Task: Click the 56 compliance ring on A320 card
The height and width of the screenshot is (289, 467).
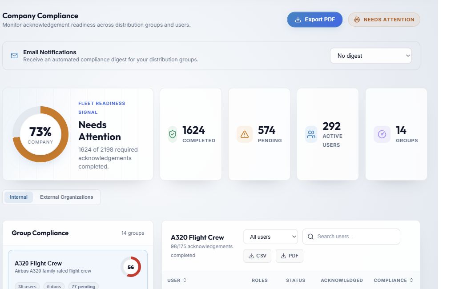Action: 131,267
